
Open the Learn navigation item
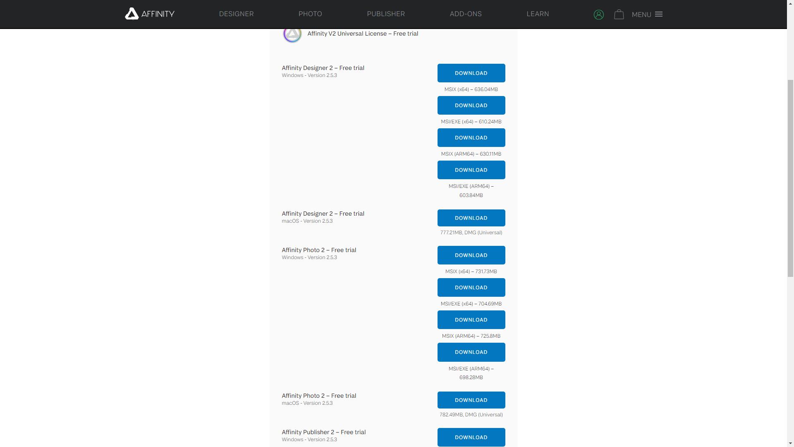pyautogui.click(x=537, y=14)
